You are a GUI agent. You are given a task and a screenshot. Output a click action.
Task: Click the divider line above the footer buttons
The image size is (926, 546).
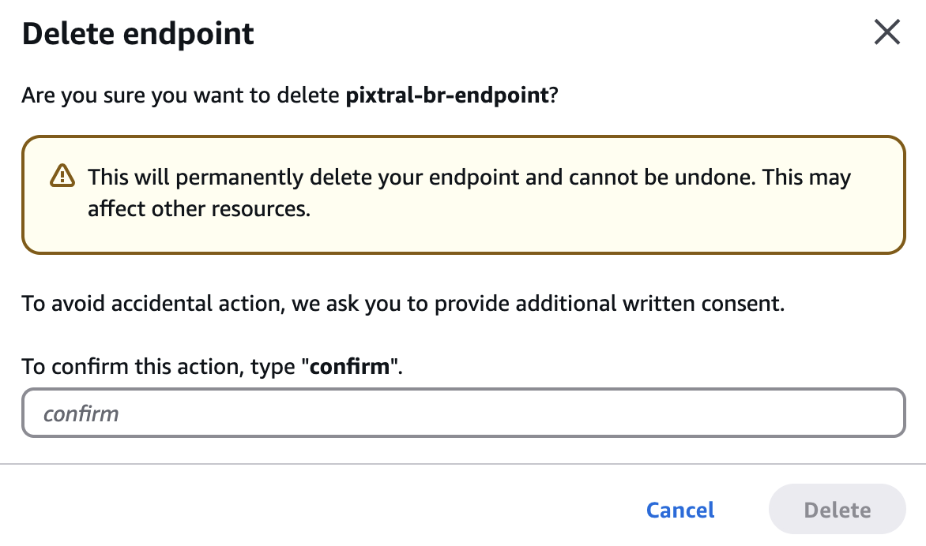(463, 464)
